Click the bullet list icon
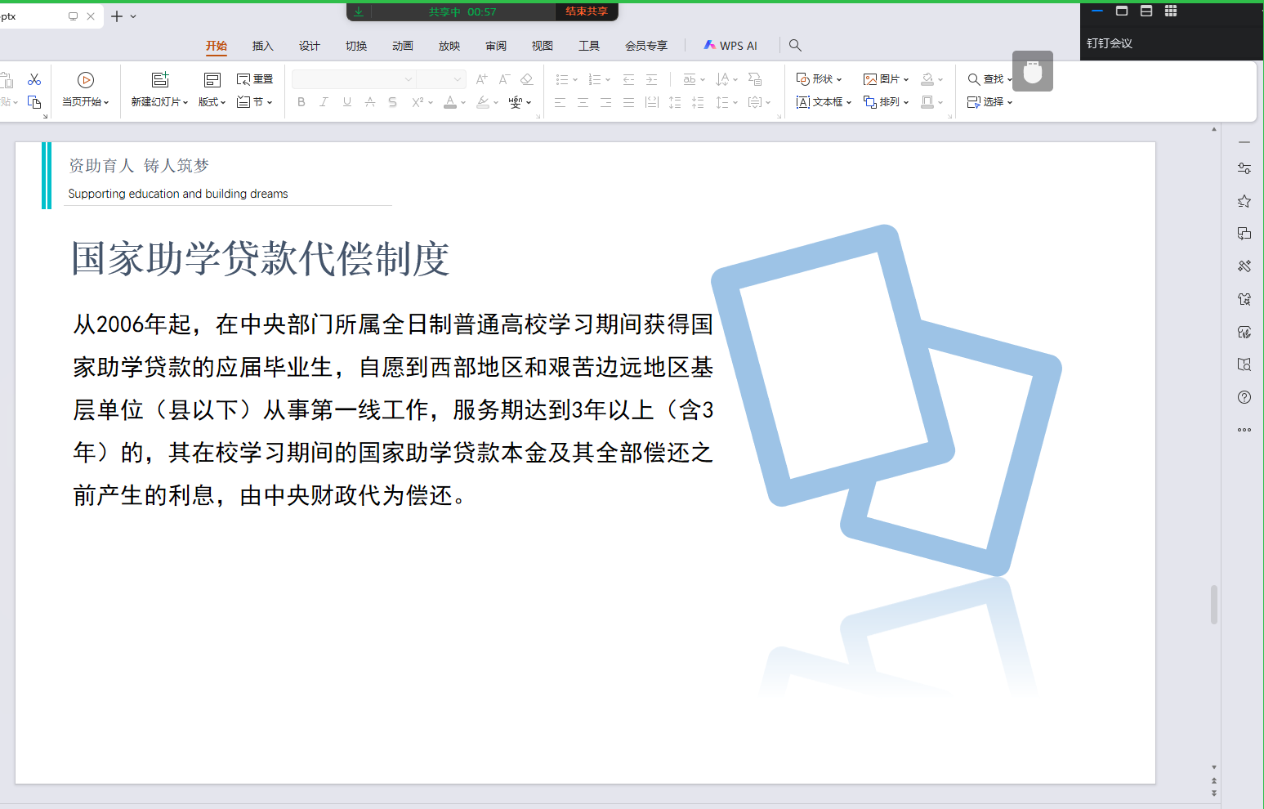The height and width of the screenshot is (809, 1264). [x=562, y=79]
